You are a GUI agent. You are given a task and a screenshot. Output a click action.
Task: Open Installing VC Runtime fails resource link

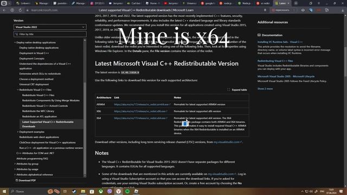[x=280, y=42]
